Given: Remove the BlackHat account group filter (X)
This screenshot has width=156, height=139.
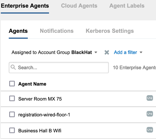Looking at the screenshot, I should coord(107,52).
